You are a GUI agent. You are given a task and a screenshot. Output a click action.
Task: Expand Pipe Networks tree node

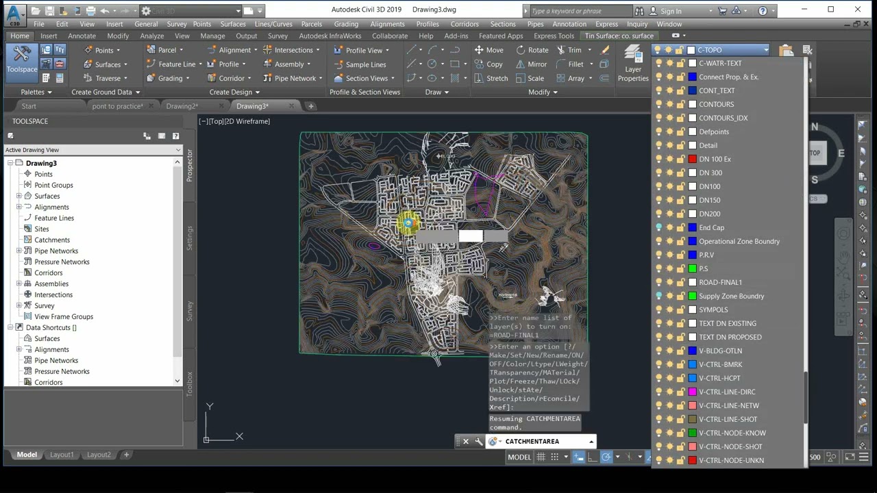coord(19,251)
